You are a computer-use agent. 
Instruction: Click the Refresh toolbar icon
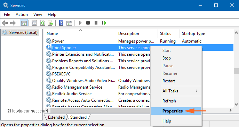point(42,23)
